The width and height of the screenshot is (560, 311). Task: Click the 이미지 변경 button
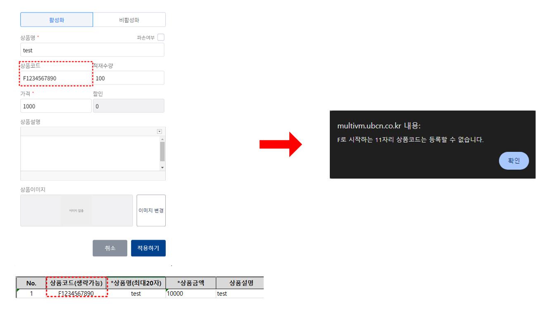click(x=151, y=210)
